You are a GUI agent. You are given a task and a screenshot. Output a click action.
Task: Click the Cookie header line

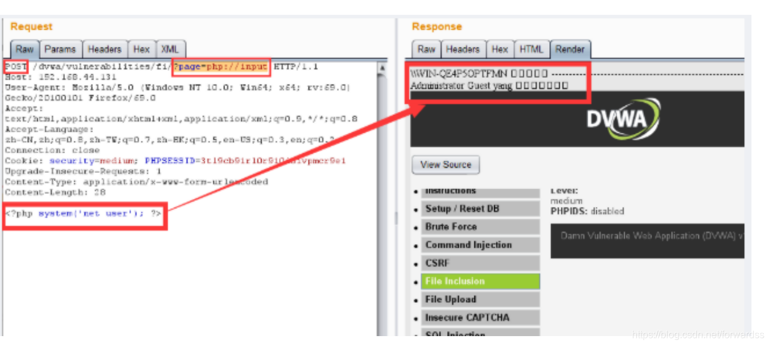pos(175,161)
